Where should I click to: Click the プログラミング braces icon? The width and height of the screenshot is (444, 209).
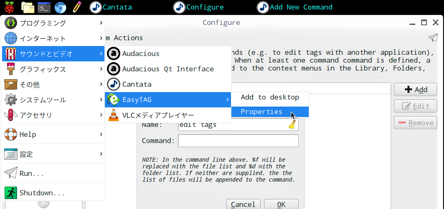[x=11, y=23]
